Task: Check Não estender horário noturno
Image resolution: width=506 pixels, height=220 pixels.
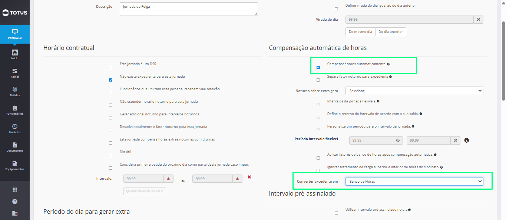Action: coord(110,105)
